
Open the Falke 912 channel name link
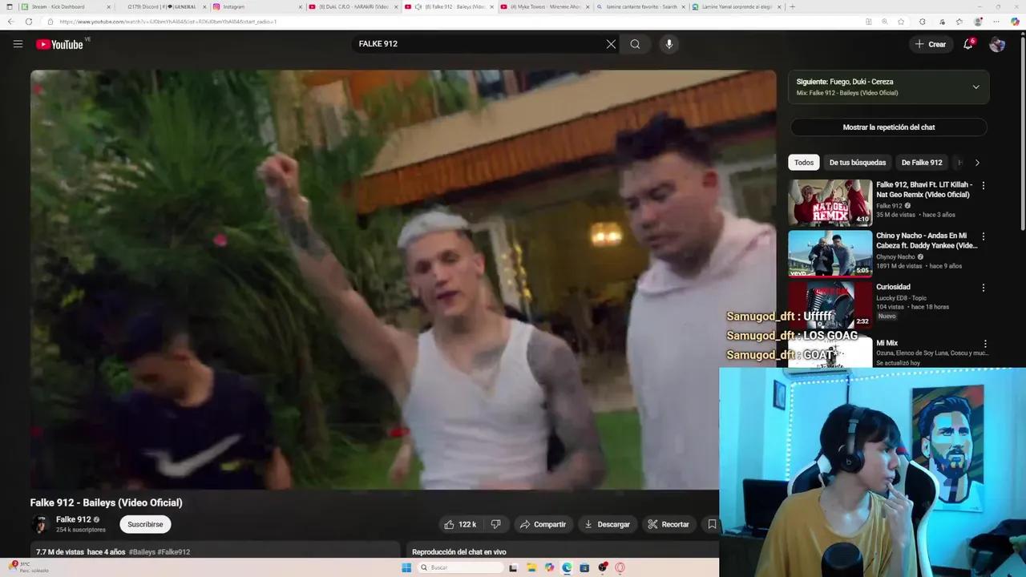pyautogui.click(x=73, y=519)
